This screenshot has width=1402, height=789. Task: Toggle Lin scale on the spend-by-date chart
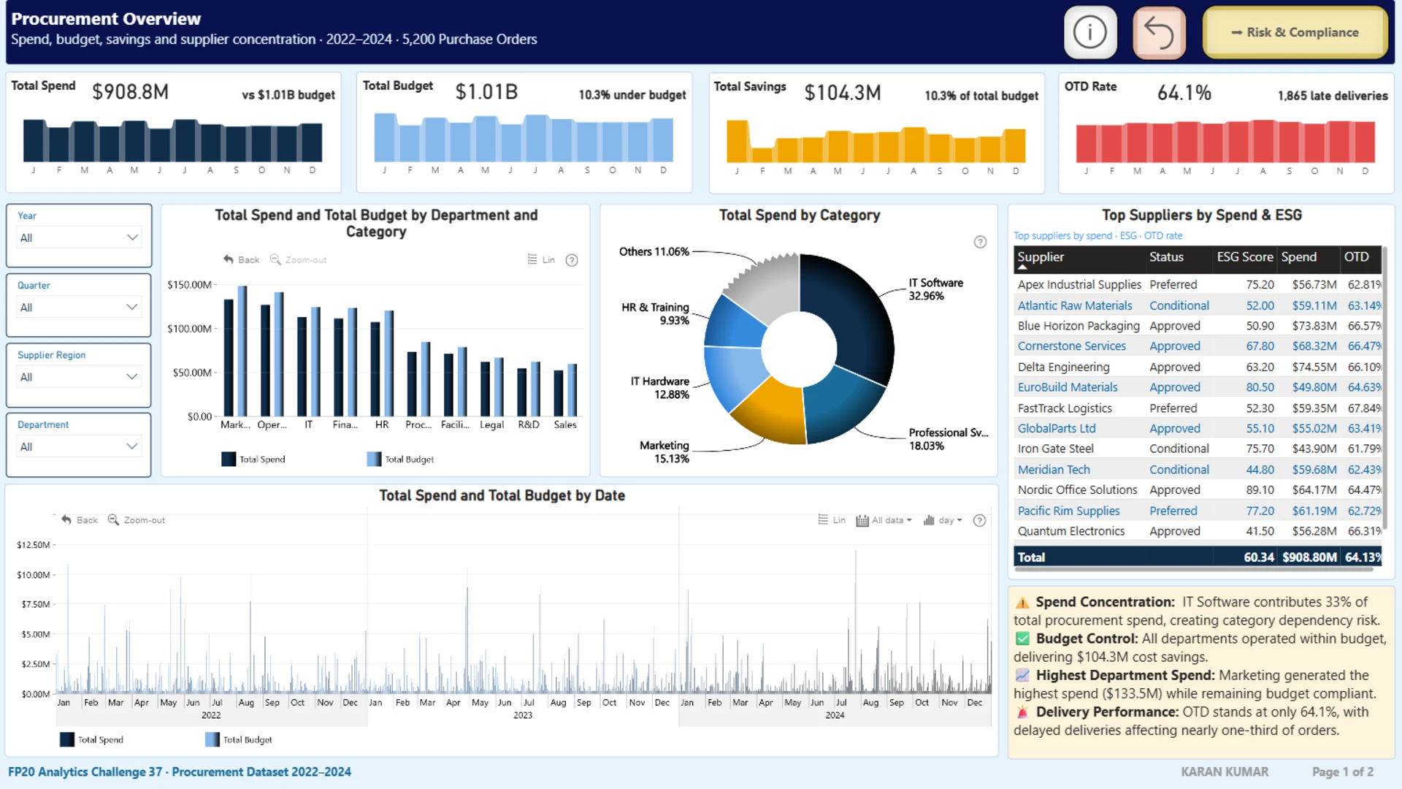pyautogui.click(x=832, y=520)
